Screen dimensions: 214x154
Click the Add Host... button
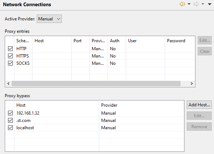coord(199,105)
